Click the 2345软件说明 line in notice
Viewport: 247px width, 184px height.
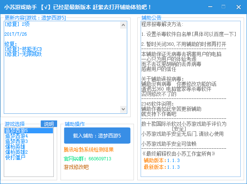coord(158,104)
